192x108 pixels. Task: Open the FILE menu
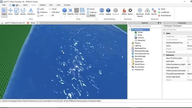(x=4, y=5)
